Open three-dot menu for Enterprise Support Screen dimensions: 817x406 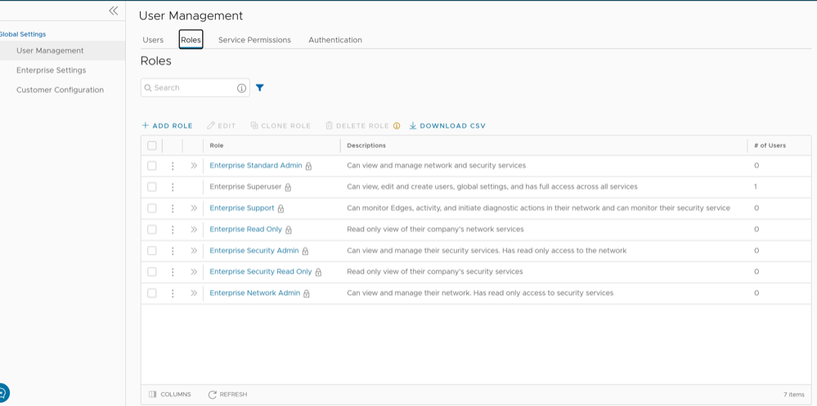(x=173, y=208)
